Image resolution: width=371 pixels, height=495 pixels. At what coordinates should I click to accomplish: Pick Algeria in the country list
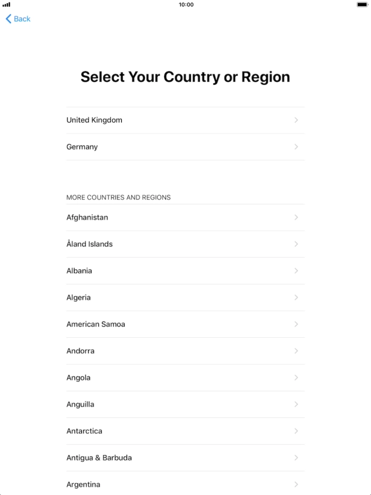(x=79, y=297)
